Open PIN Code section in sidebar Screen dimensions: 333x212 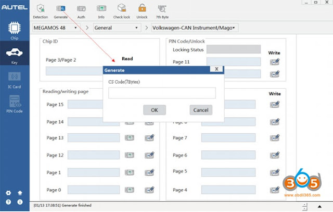15,104
